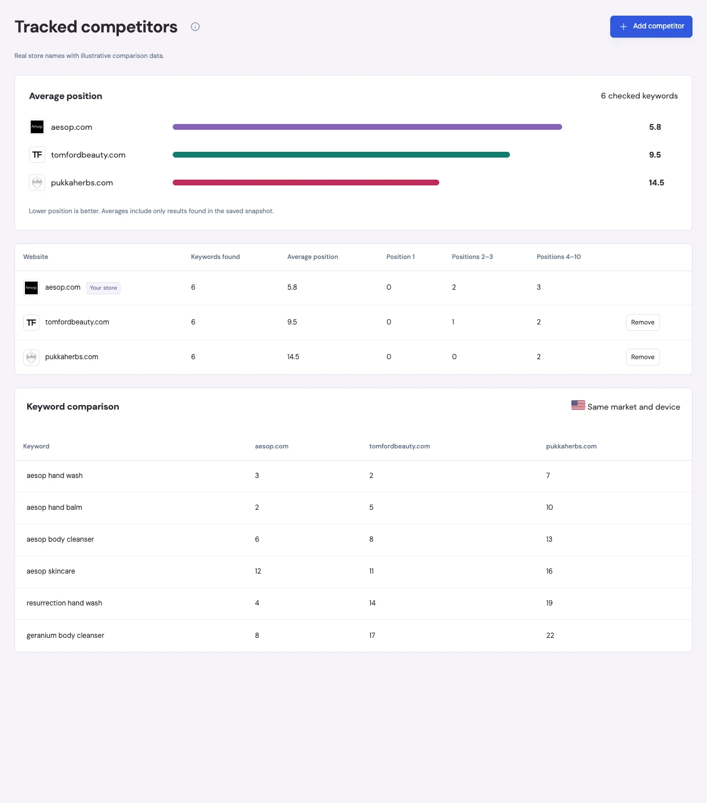Click pukkaherbs.com position 19 for resurrection hand wash
This screenshot has width=707, height=803.
pyautogui.click(x=549, y=603)
